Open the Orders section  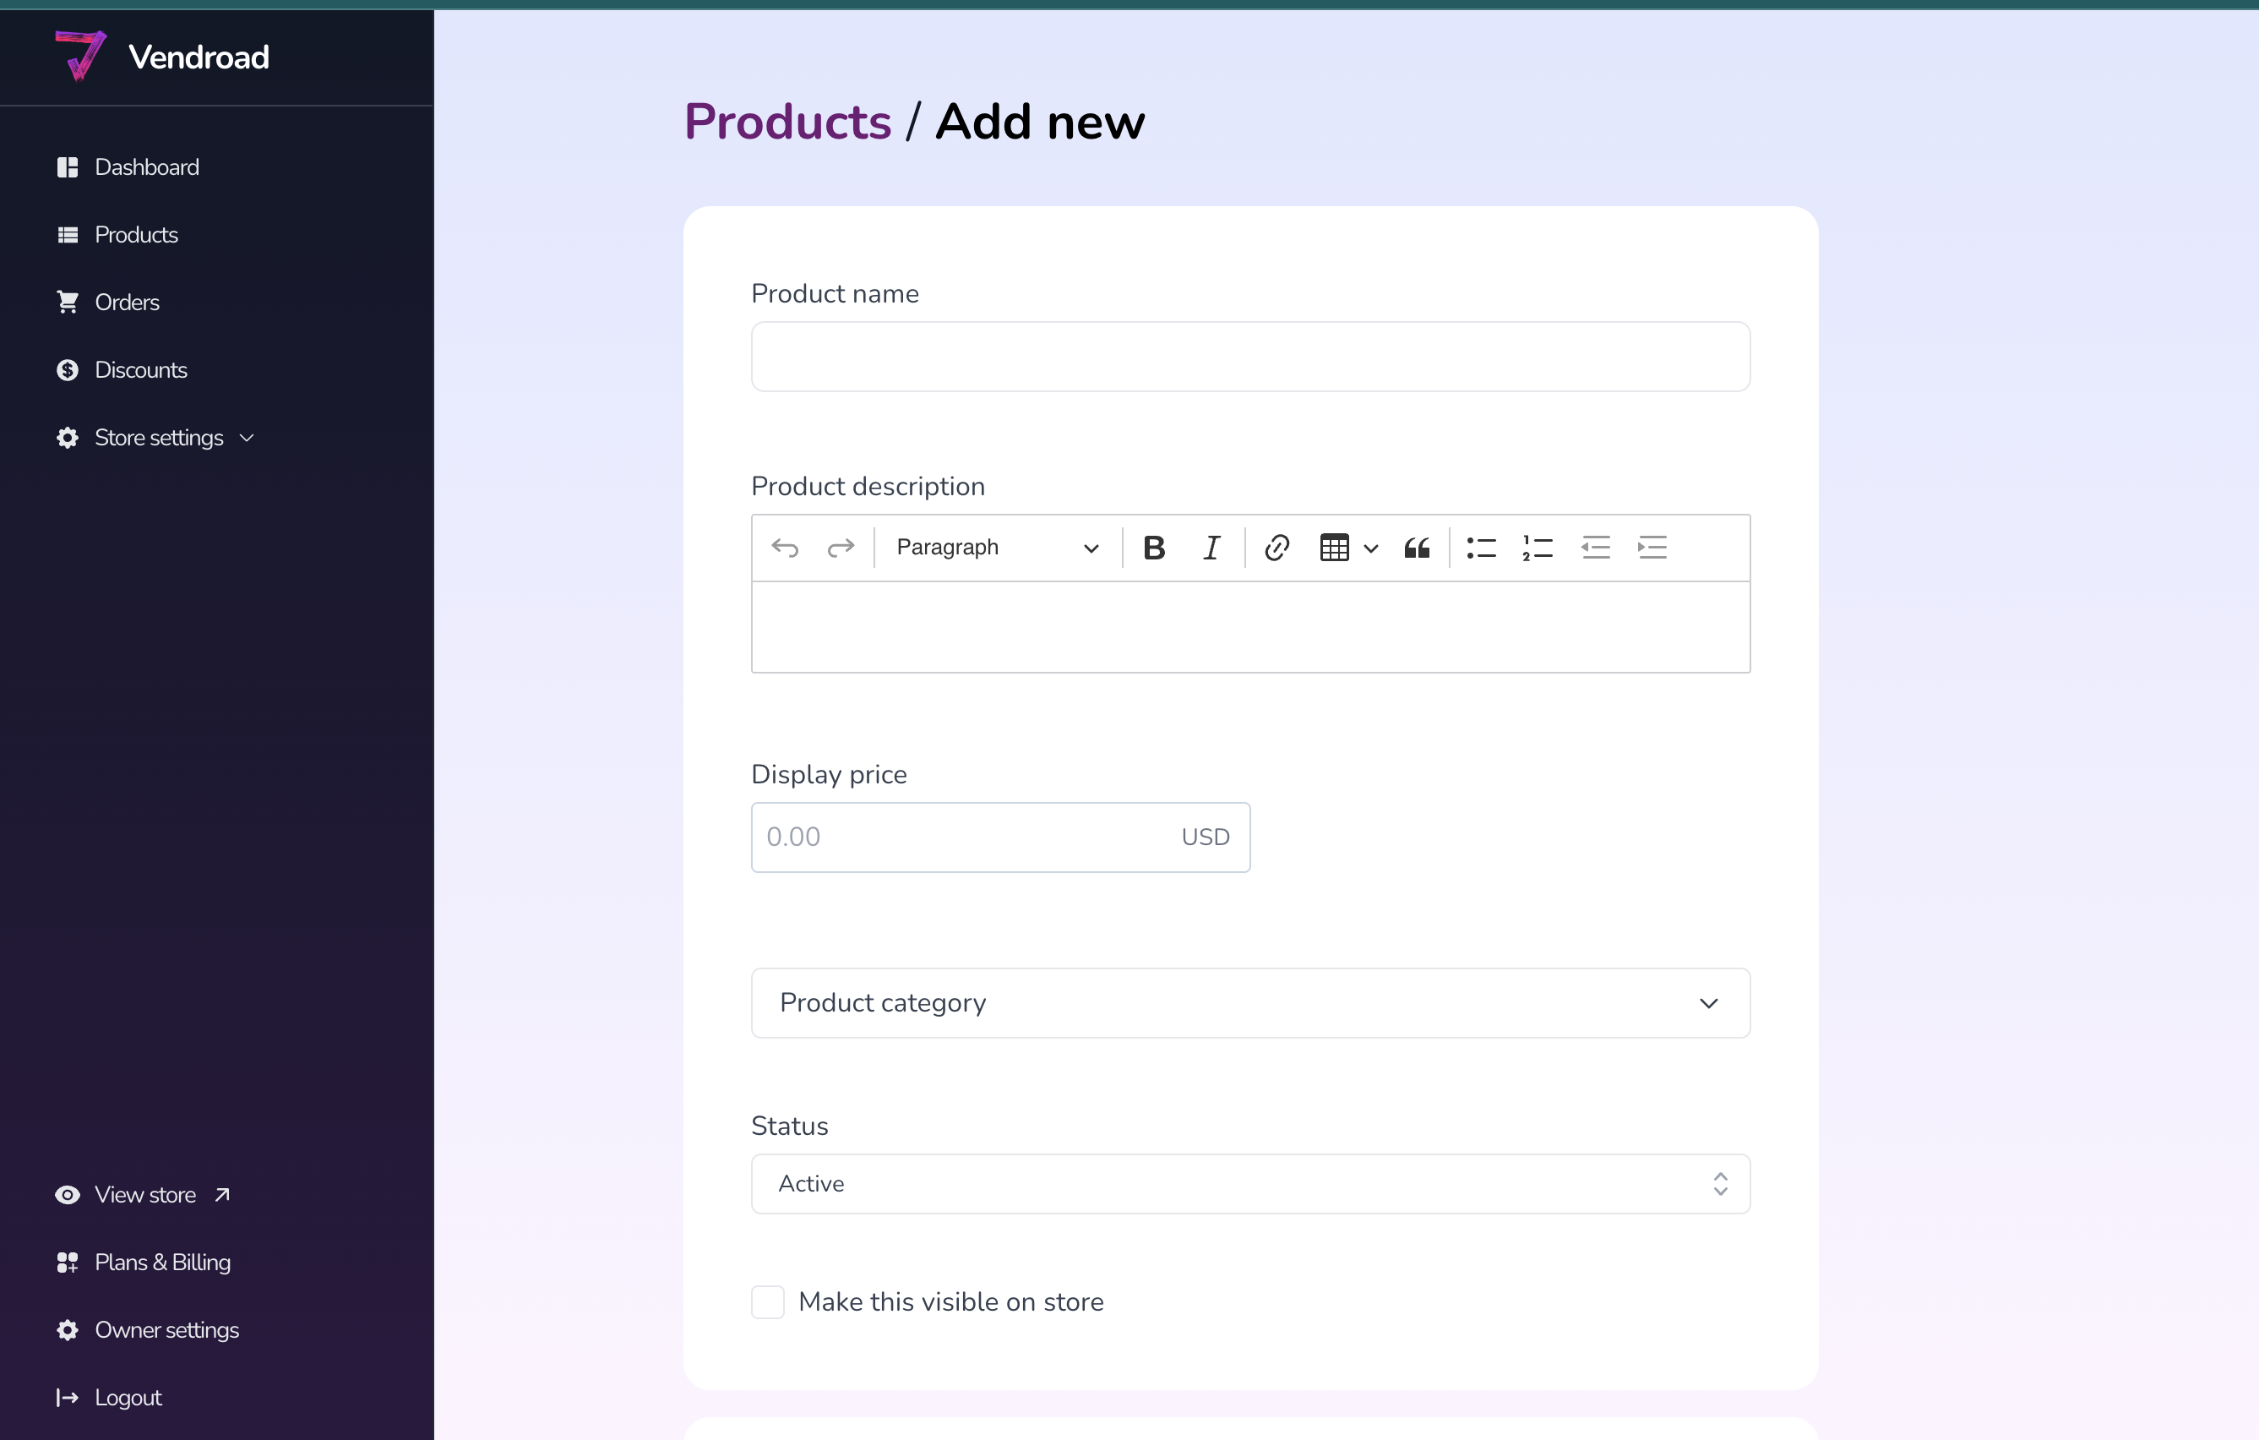pyautogui.click(x=128, y=302)
